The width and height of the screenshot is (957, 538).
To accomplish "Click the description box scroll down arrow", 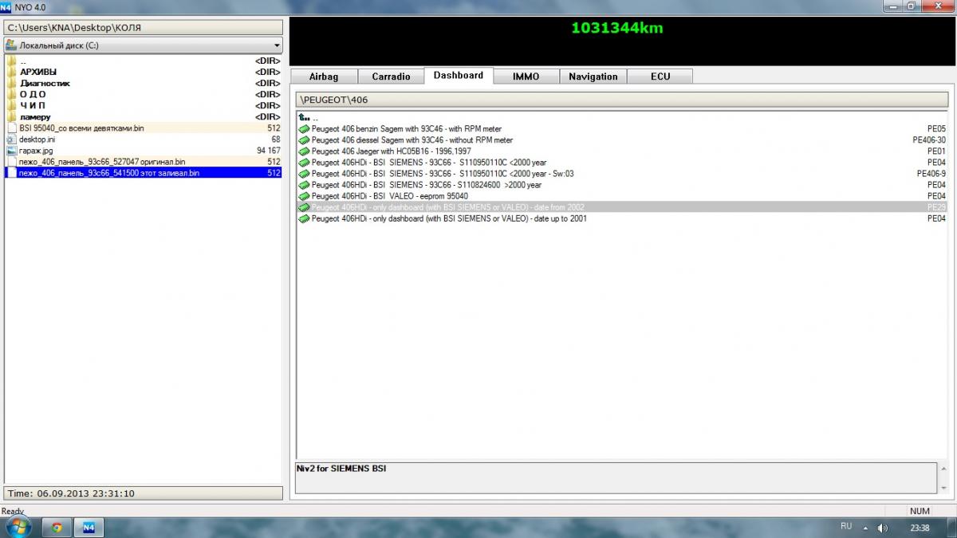I will pos(945,488).
